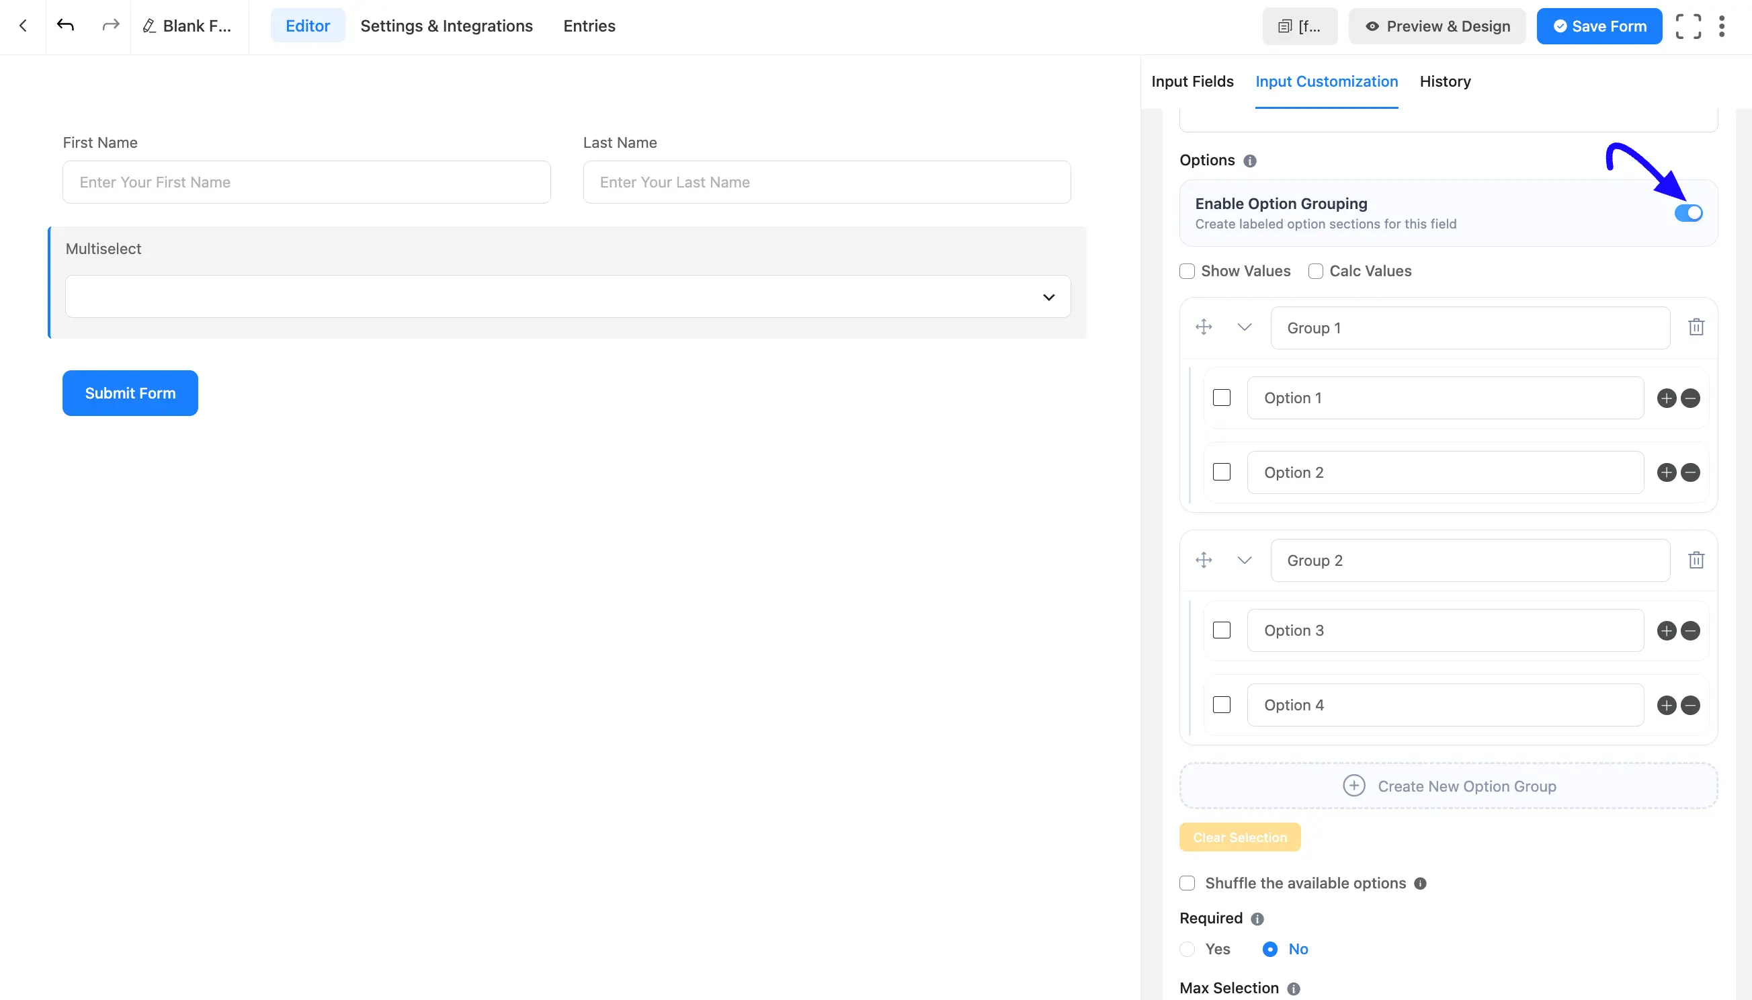Image resolution: width=1752 pixels, height=1000 pixels.
Task: Delete Group 1 with trash icon
Action: [1696, 327]
